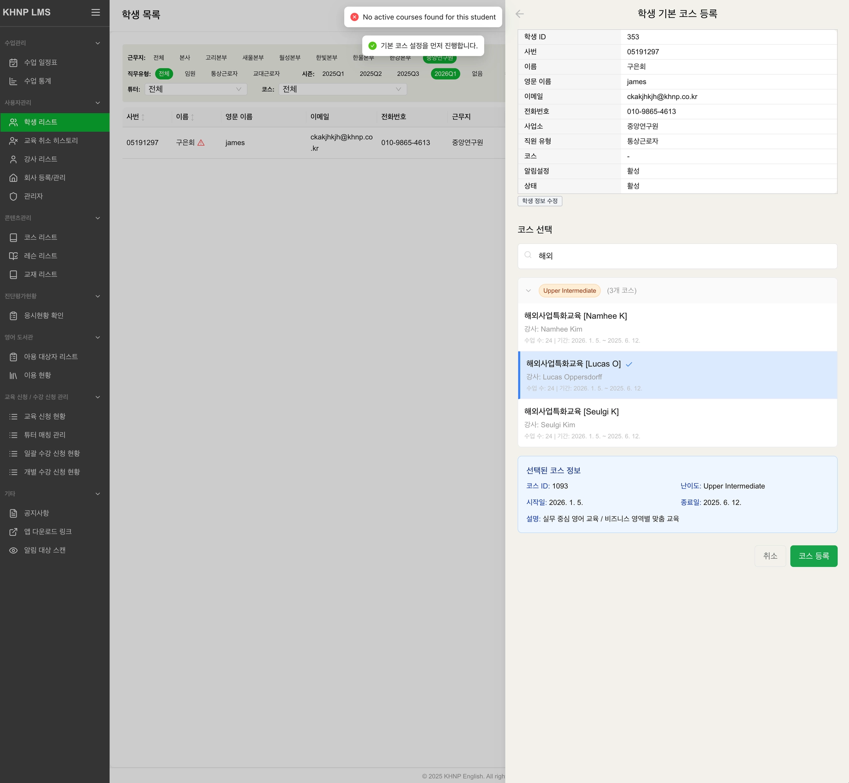This screenshot has width=849, height=783.
Task: Click the 교육 취소 히스토리 user-x icon
Action: pyautogui.click(x=14, y=141)
